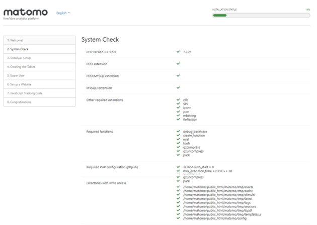Click the 7.2.21 version value
This screenshot has width=317, height=225.
[x=187, y=52]
